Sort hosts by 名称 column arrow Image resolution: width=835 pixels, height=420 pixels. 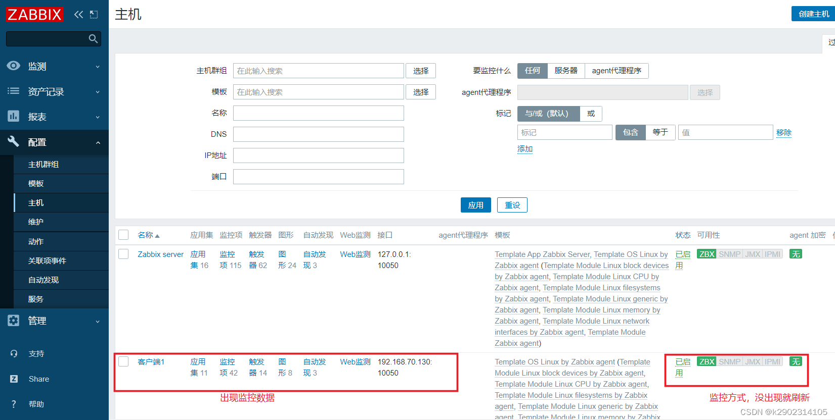pyautogui.click(x=157, y=236)
